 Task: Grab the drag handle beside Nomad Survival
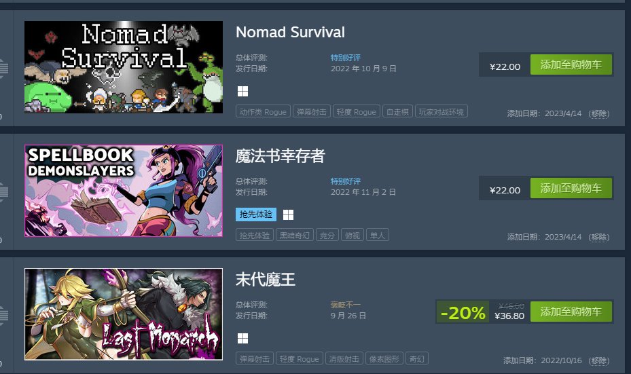[3, 68]
